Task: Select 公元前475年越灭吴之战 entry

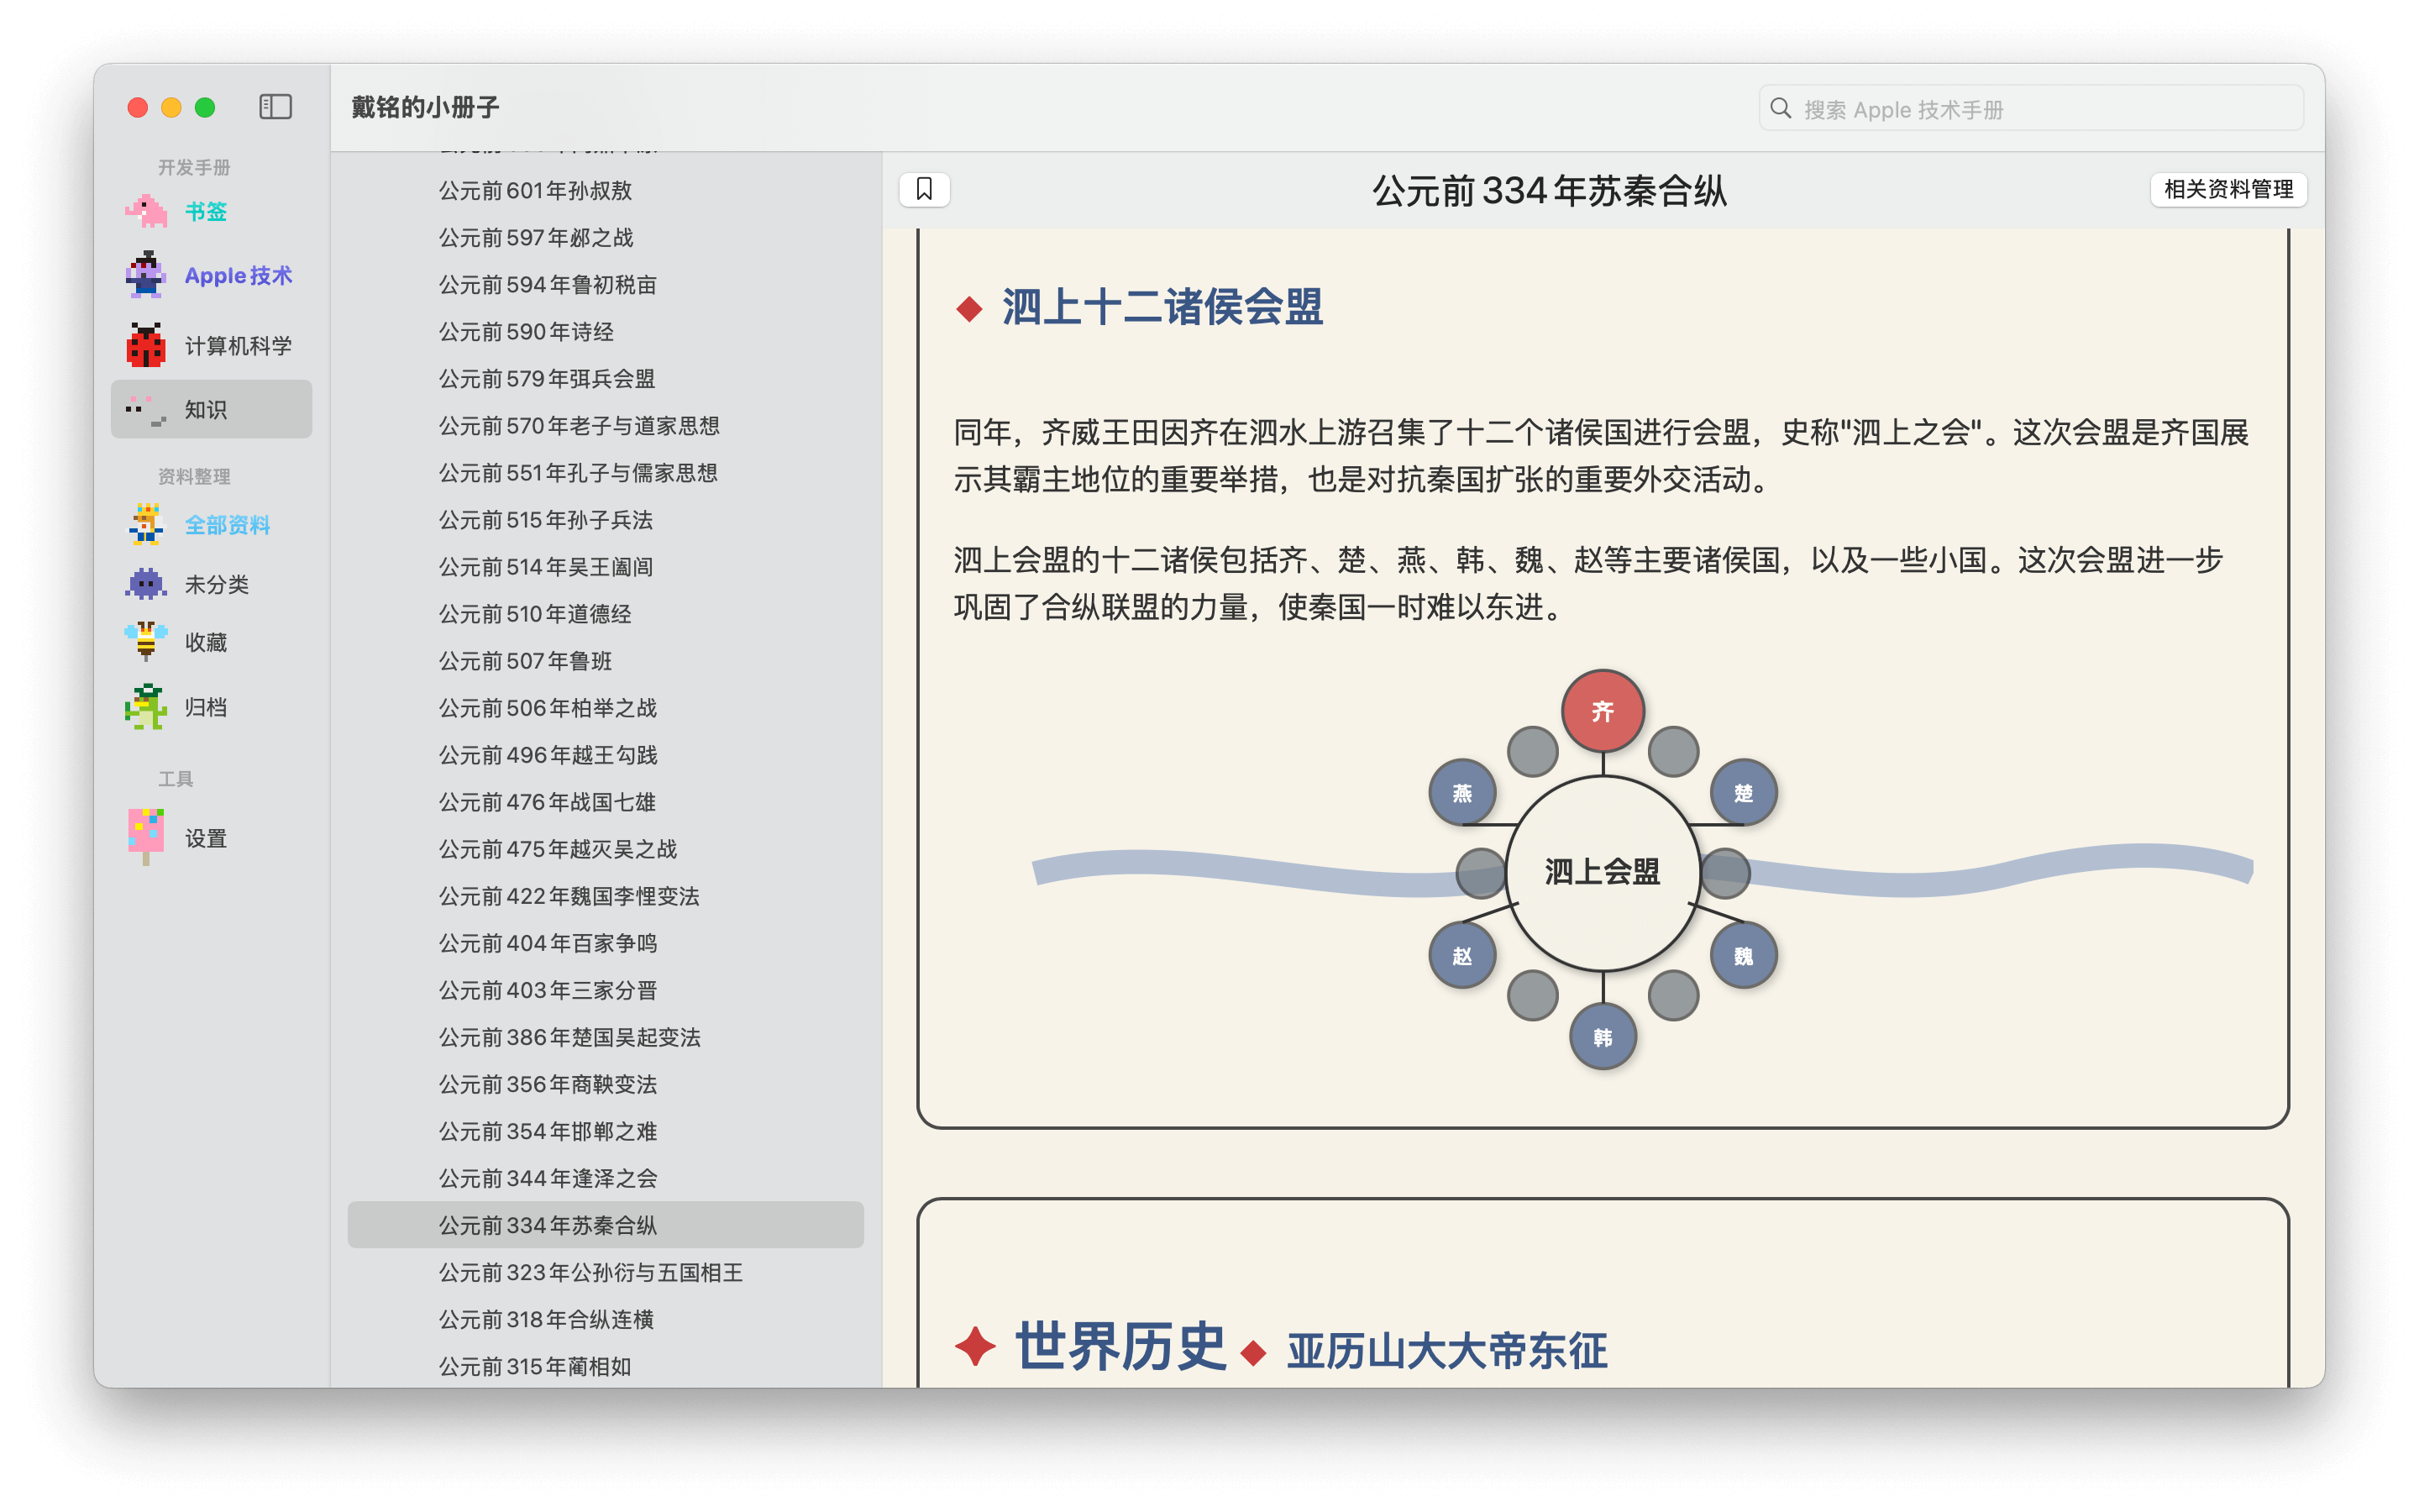Action: [605, 848]
